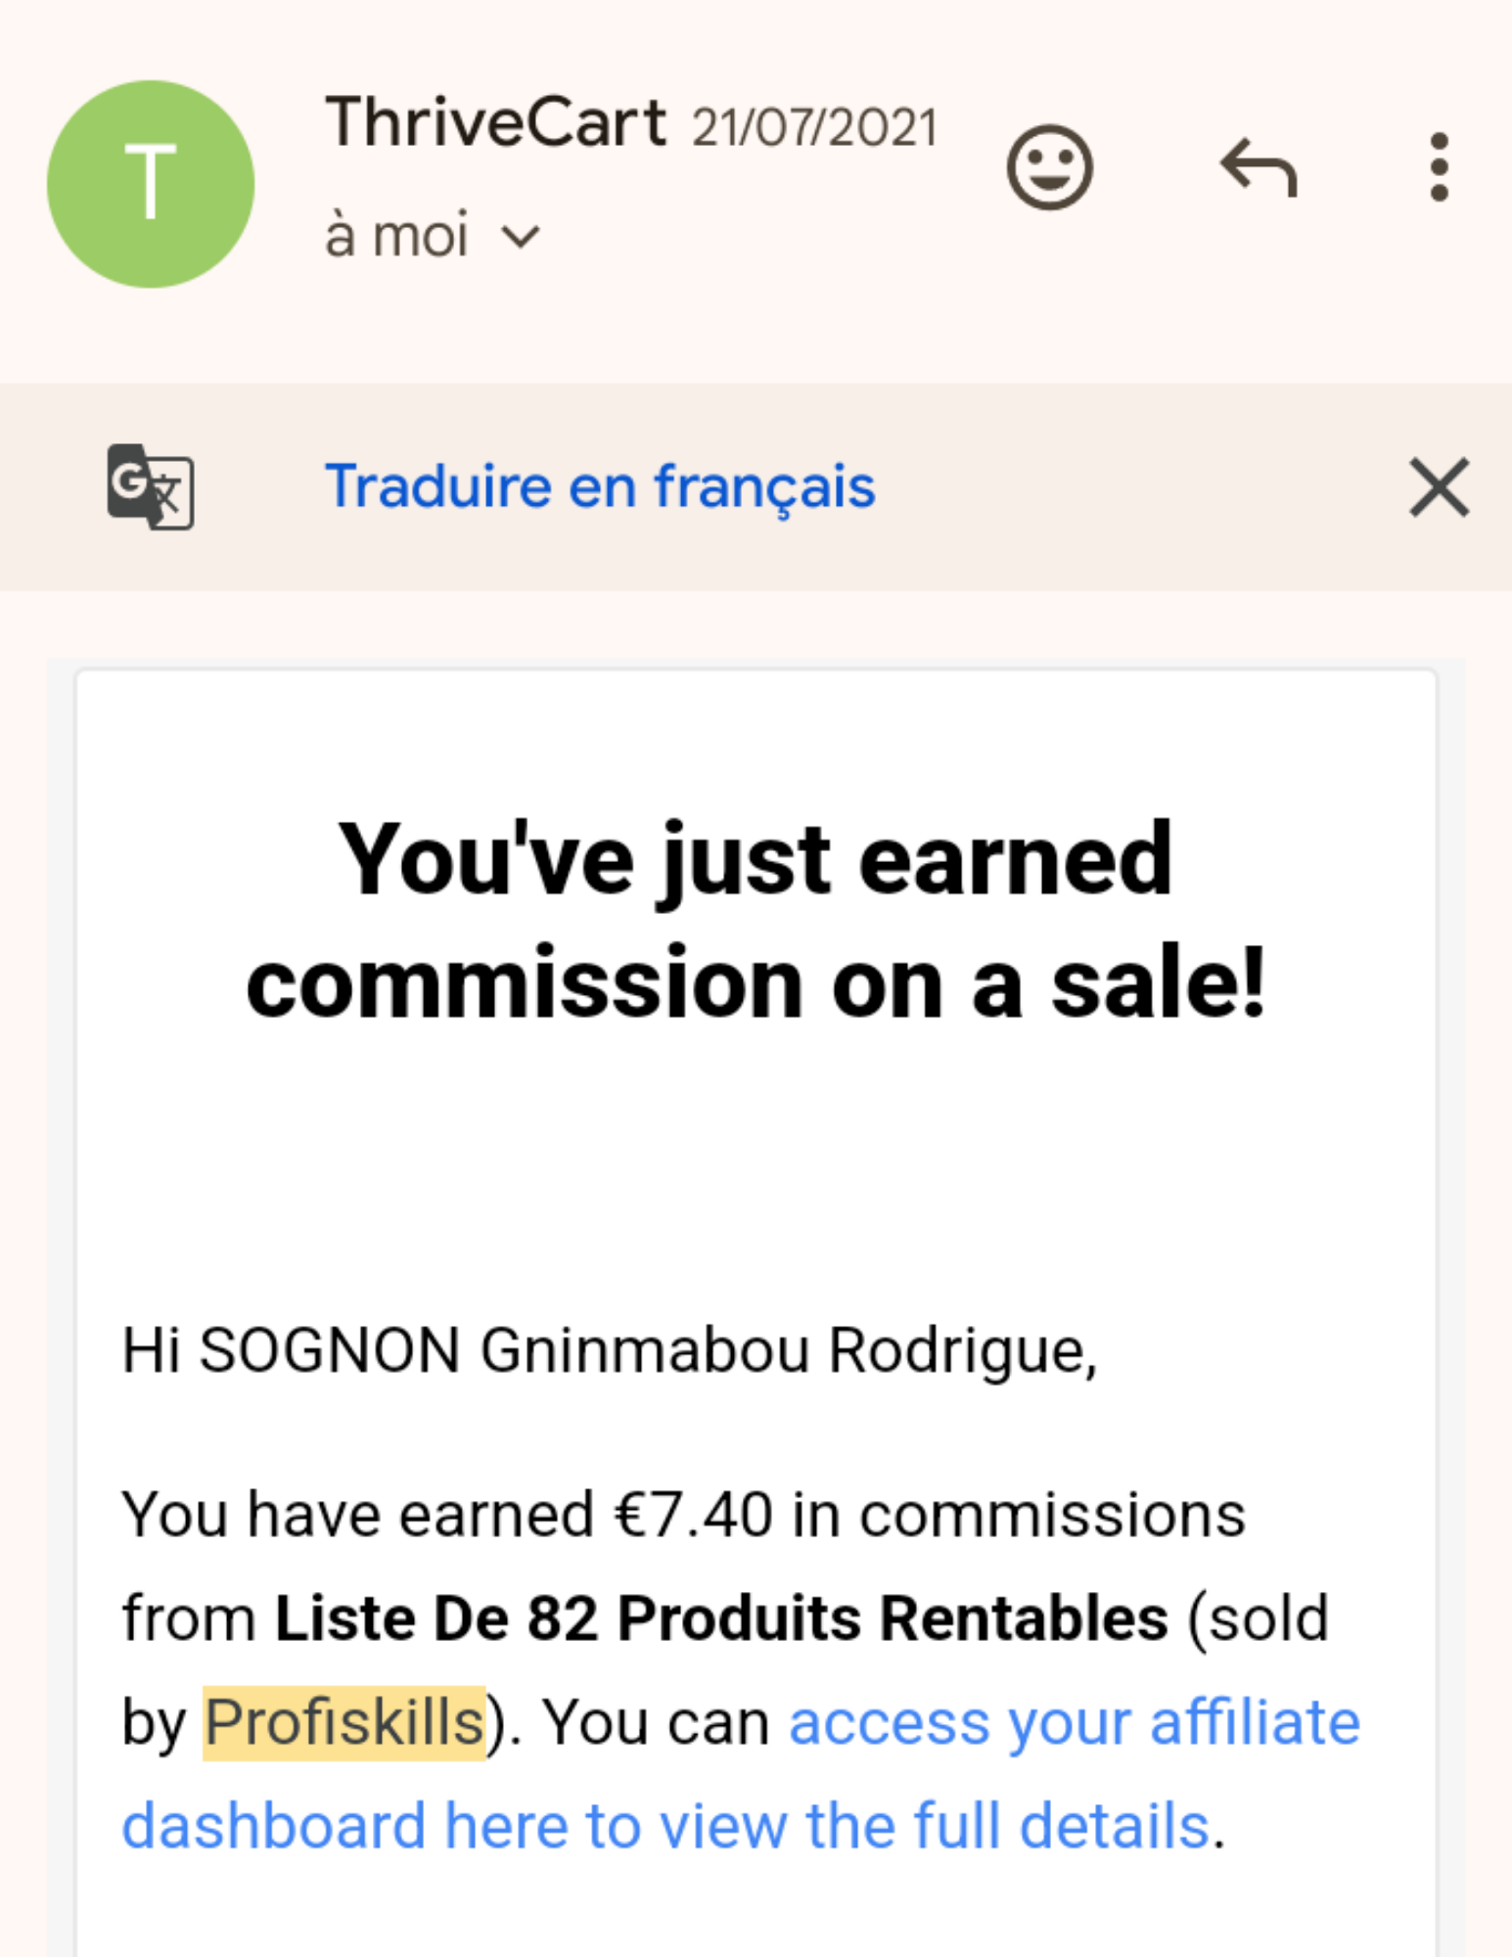Image resolution: width=1512 pixels, height=1957 pixels.
Task: Translate the email via "Traduire en français"
Action: [x=600, y=486]
